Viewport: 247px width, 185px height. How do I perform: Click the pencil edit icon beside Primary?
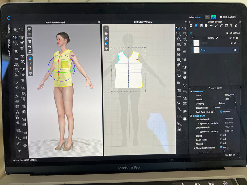(217, 38)
